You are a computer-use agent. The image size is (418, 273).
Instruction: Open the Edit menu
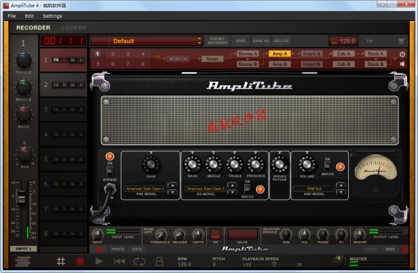click(x=29, y=16)
